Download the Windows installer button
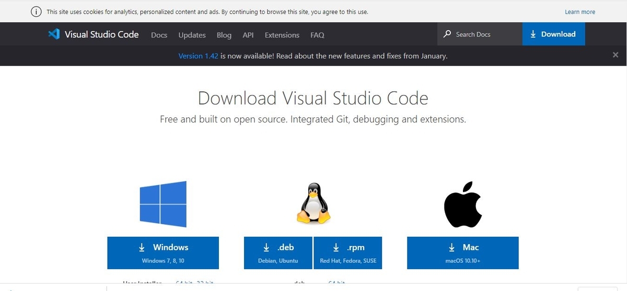 click(x=163, y=253)
